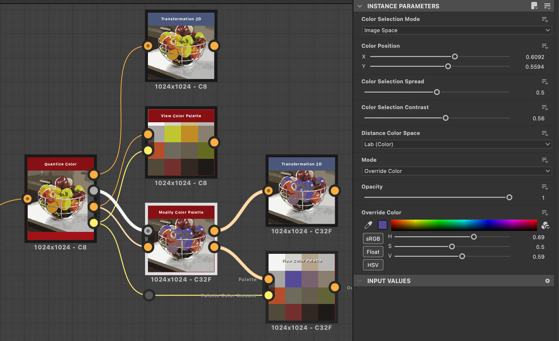Image resolution: width=559 pixels, height=341 pixels.
Task: Open the Override Color parameter menu icon
Action: pos(545,212)
